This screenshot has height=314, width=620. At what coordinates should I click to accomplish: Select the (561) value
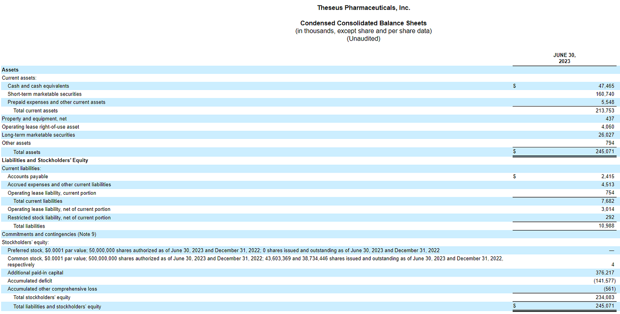pos(609,289)
